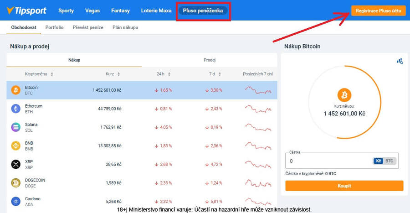Sort table by 24 h change
Viewport: 410px width, 213px height.
click(x=164, y=74)
